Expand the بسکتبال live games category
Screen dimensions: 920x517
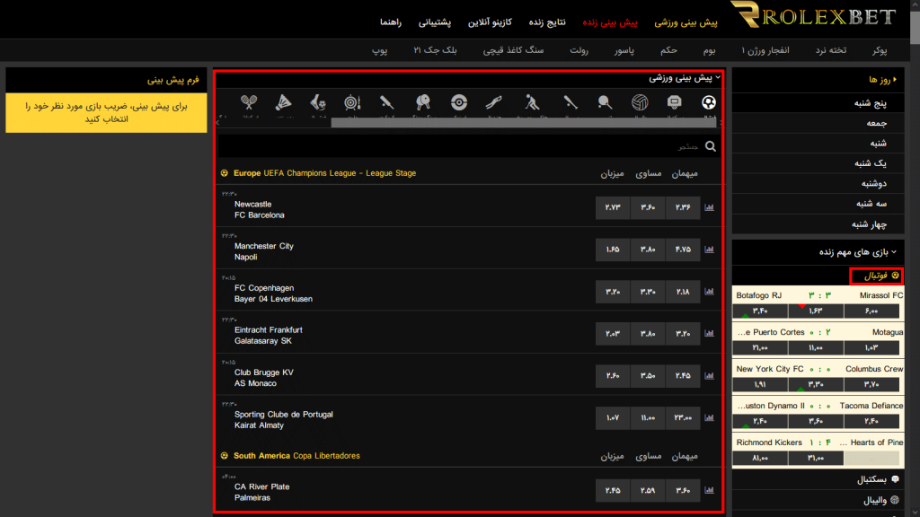pyautogui.click(x=876, y=480)
